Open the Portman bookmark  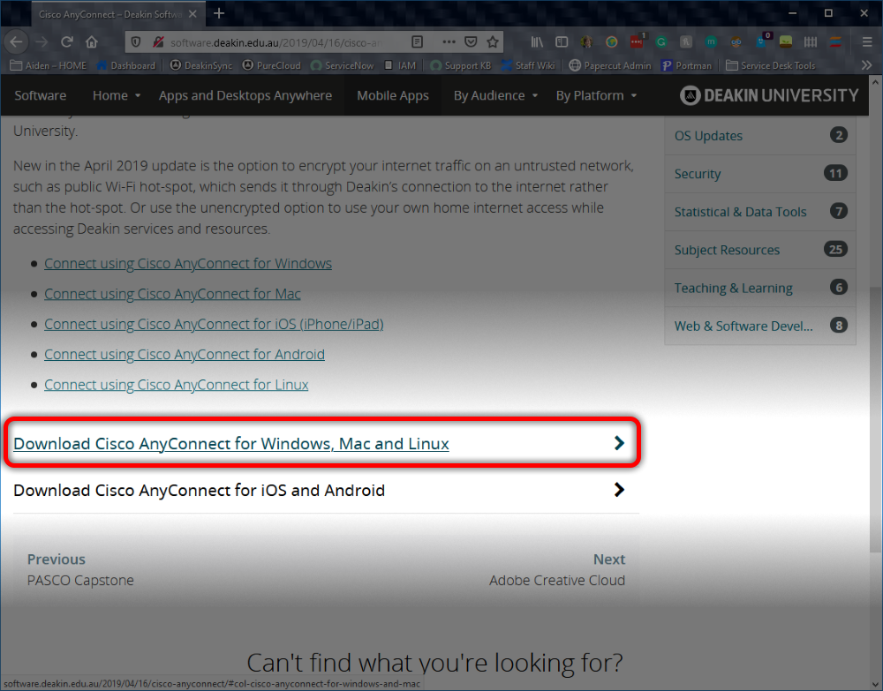(686, 65)
